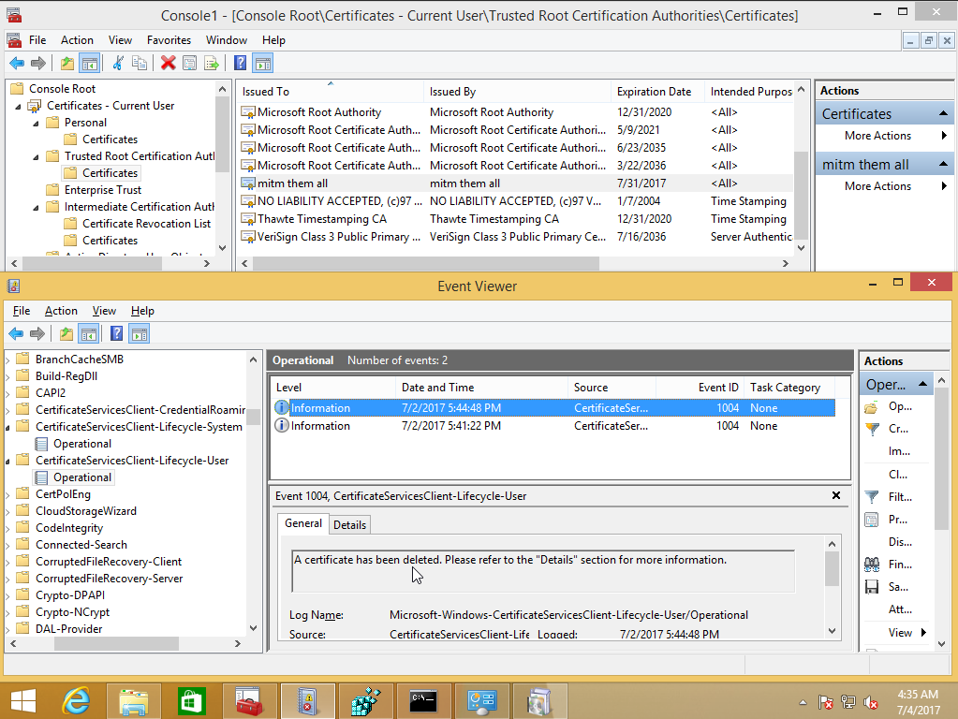Select Certificate Revocation List folder
The width and height of the screenshot is (958, 719).
point(147,224)
